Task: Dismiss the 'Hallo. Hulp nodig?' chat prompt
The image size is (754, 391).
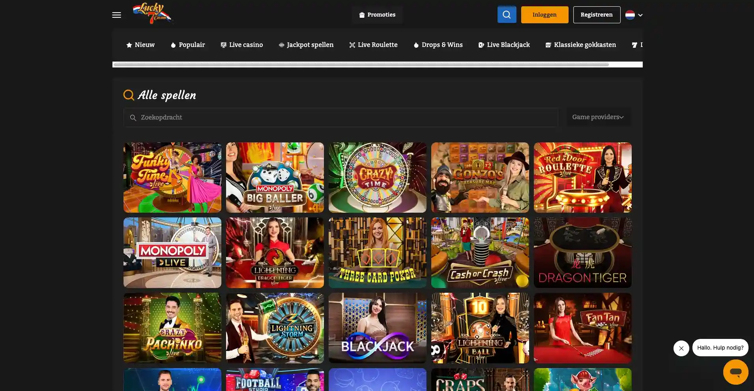Action: coord(681,348)
